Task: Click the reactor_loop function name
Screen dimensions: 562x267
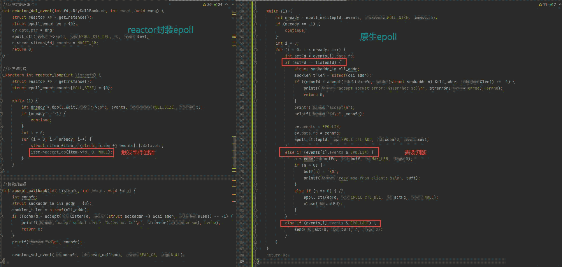Action: click(50, 75)
